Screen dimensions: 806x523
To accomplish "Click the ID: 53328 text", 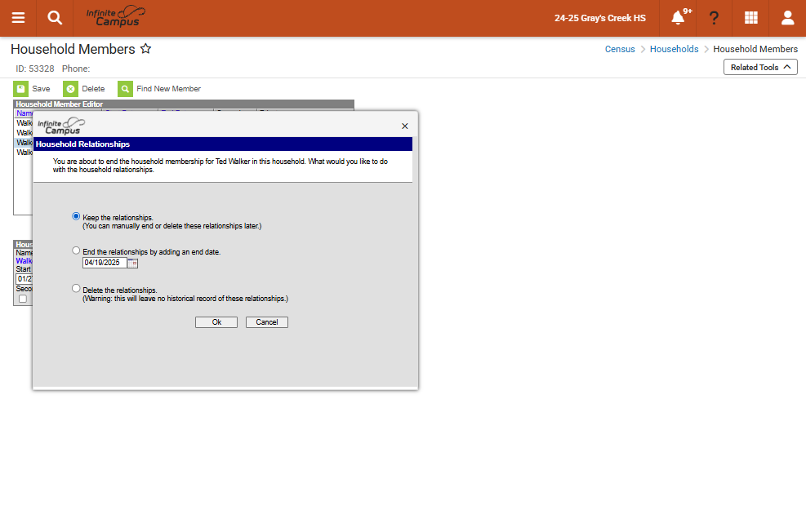I will tap(35, 69).
